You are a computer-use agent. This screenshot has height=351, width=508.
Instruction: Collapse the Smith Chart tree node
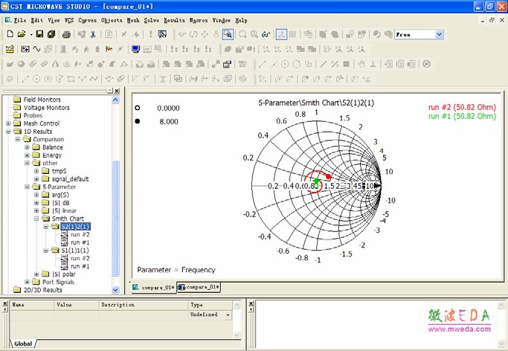pyautogui.click(x=36, y=219)
